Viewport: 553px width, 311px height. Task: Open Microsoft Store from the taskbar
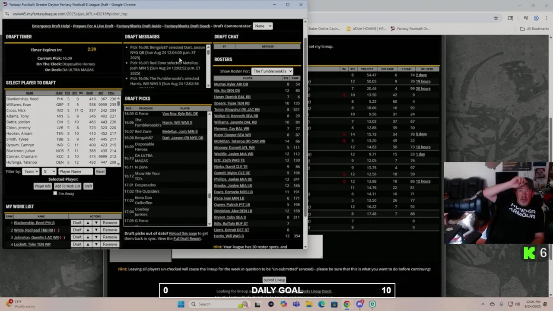334,304
